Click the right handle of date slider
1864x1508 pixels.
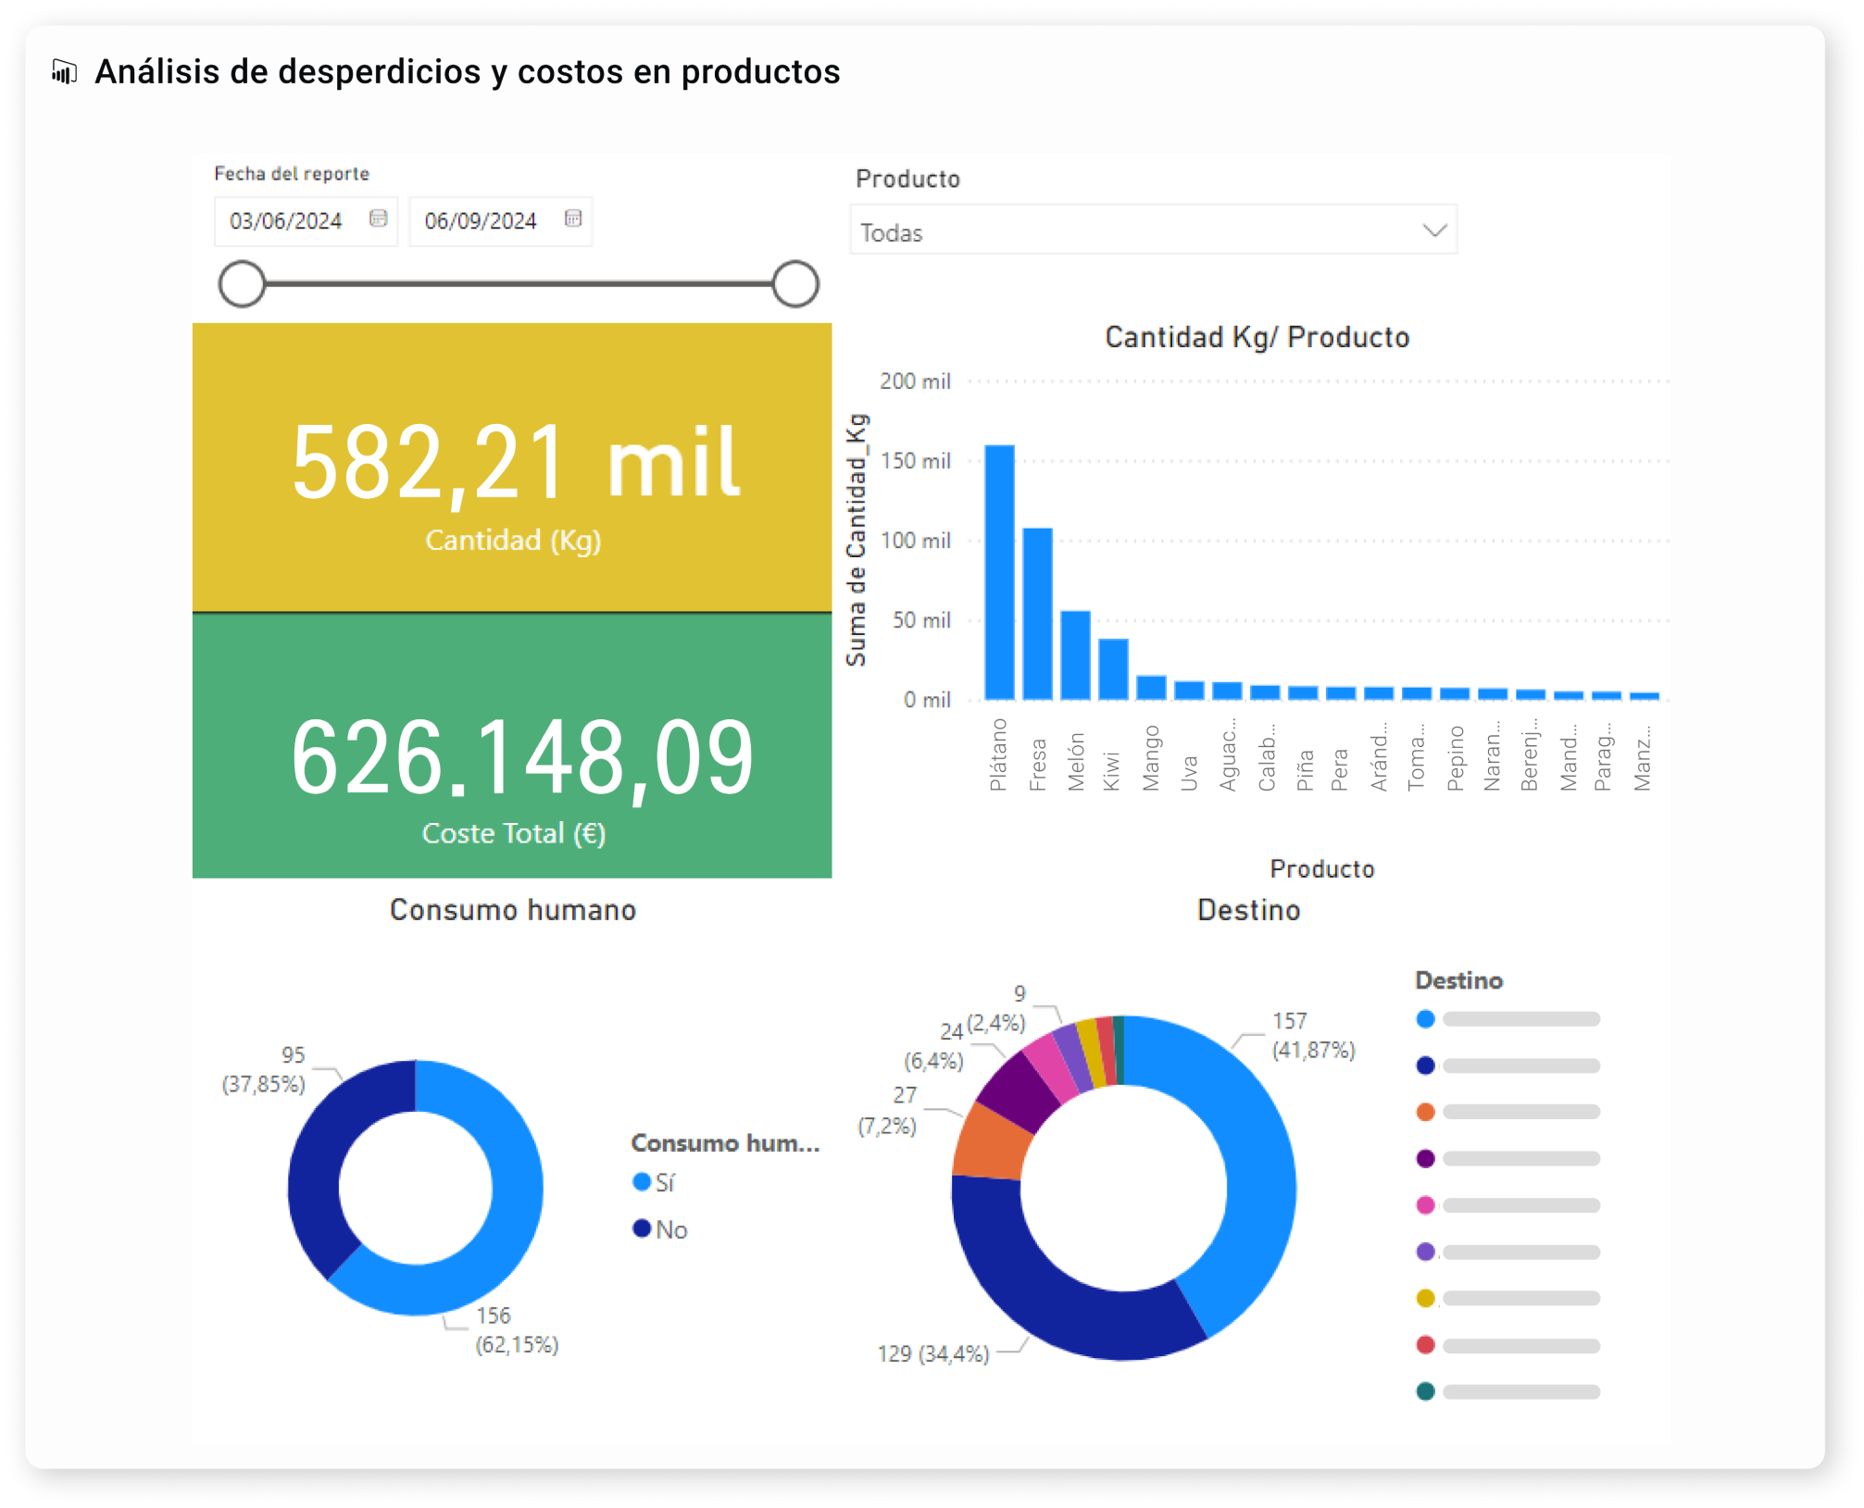795,283
